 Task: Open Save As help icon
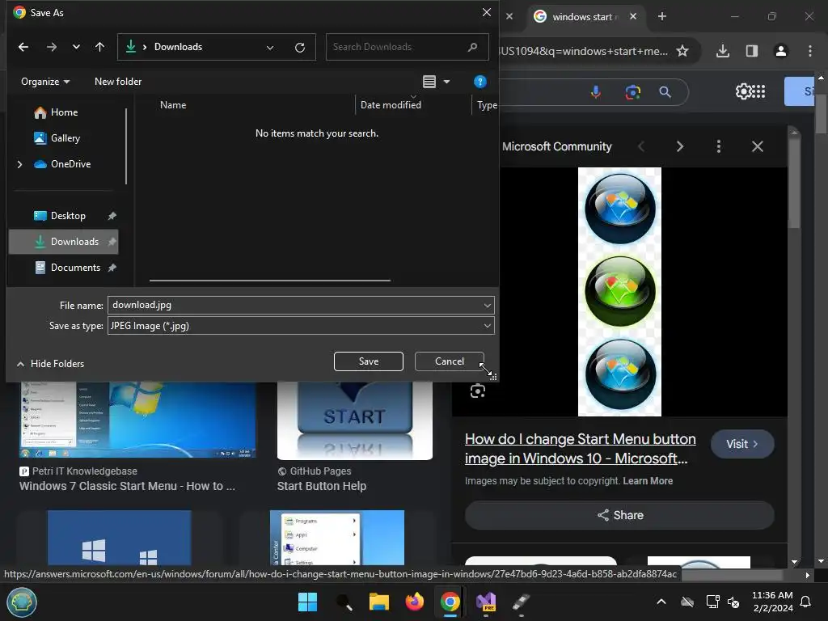(x=479, y=82)
